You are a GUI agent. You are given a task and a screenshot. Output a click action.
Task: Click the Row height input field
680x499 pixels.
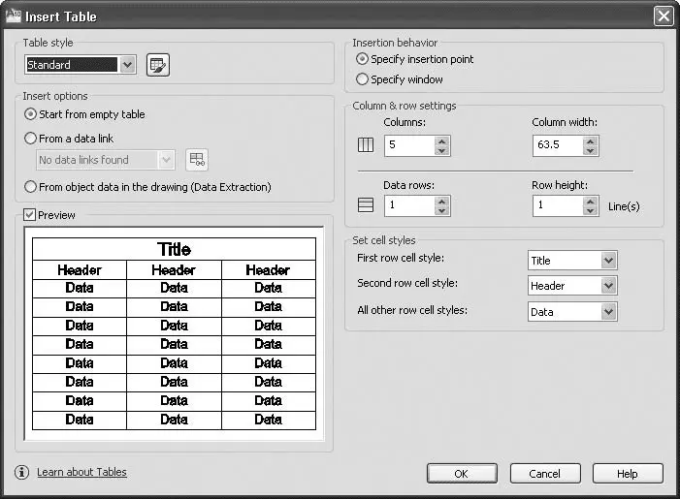tap(558, 205)
